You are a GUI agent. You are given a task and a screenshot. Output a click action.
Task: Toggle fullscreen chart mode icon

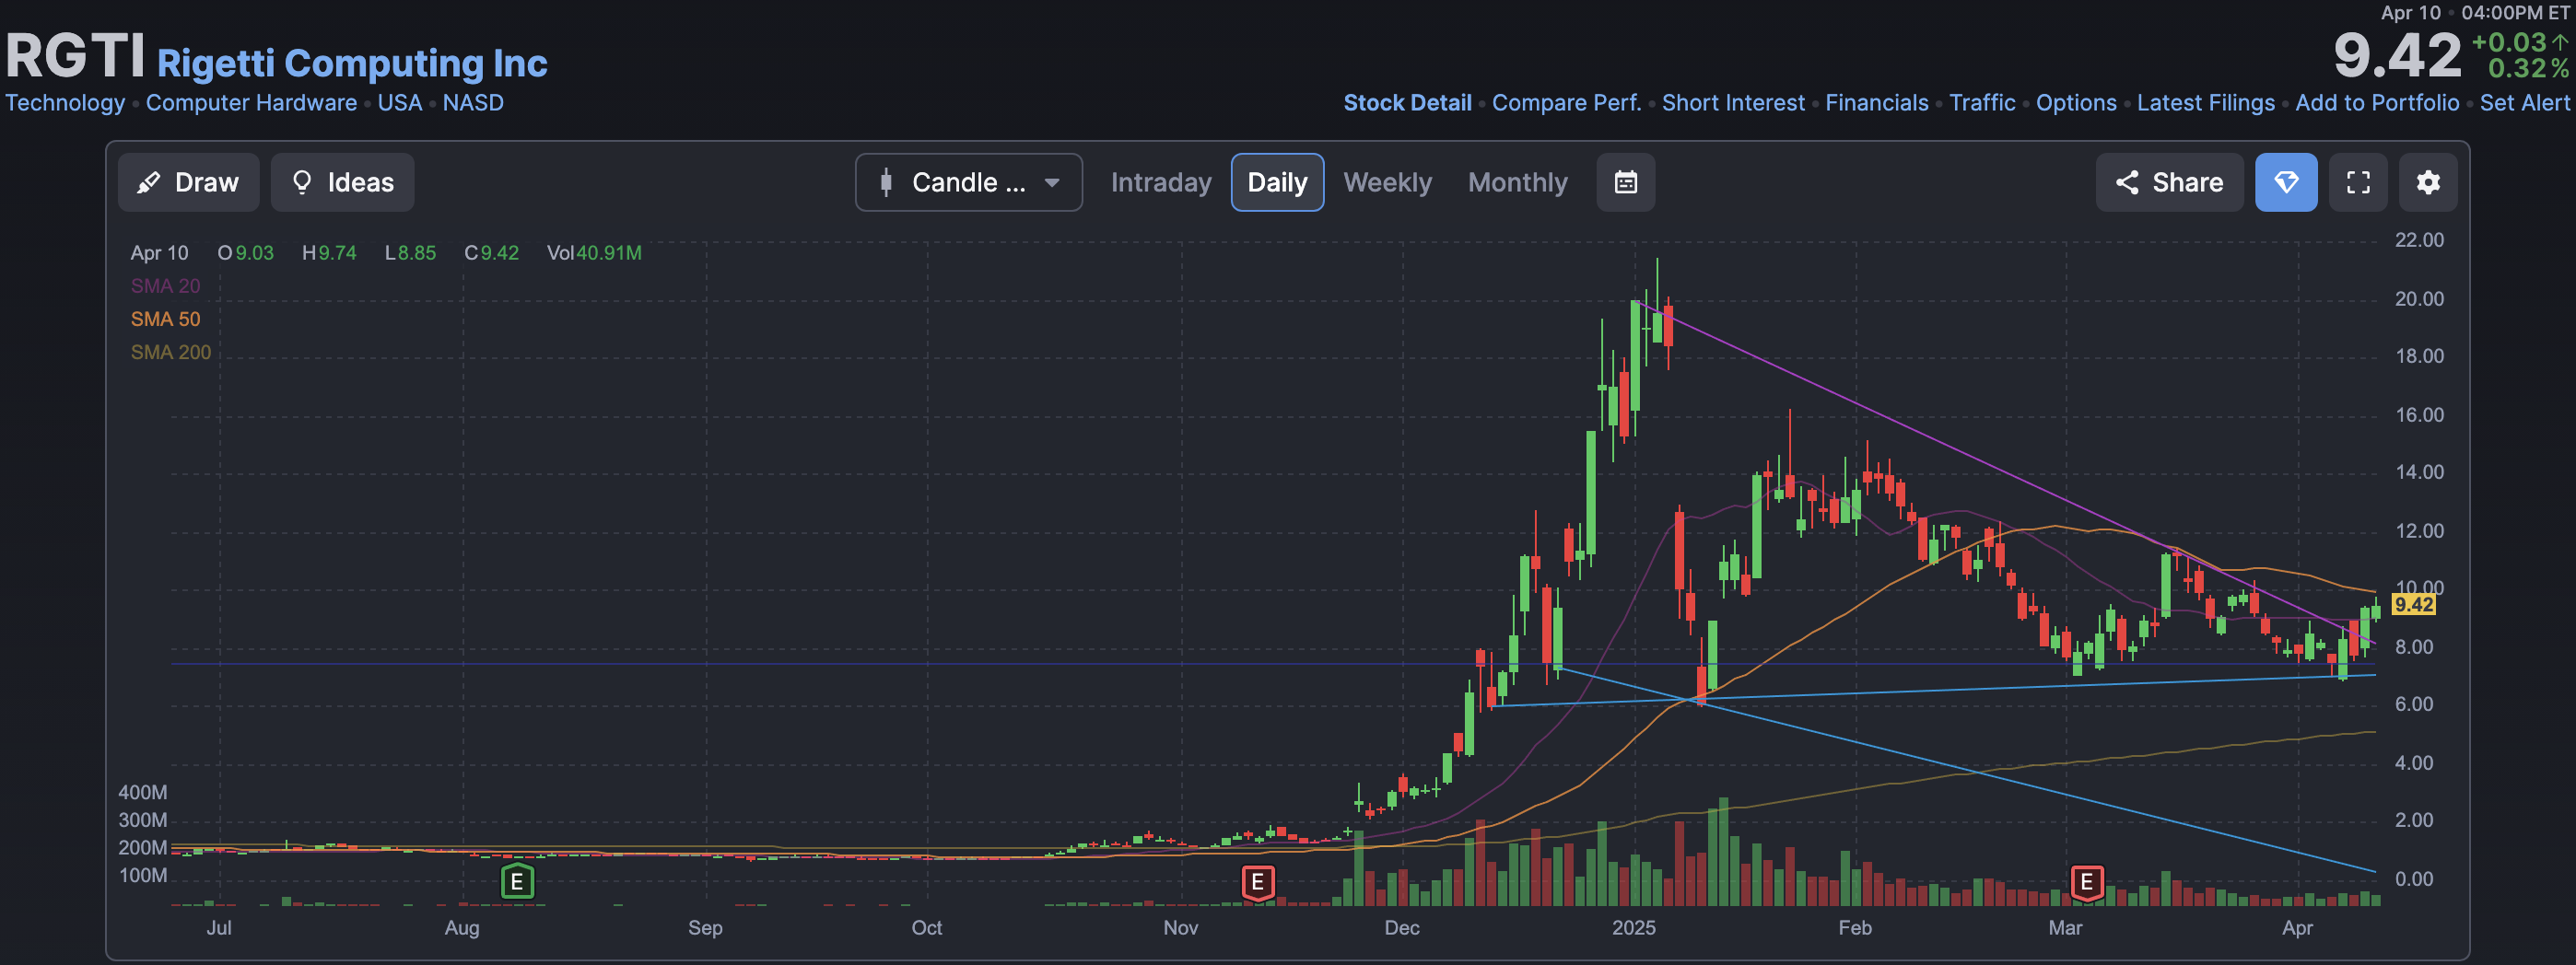pos(2358,183)
